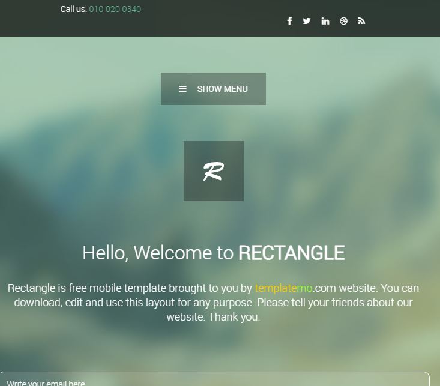The height and width of the screenshot is (386, 440).
Task: Follow the yellow 'template' link text
Action: click(276, 288)
